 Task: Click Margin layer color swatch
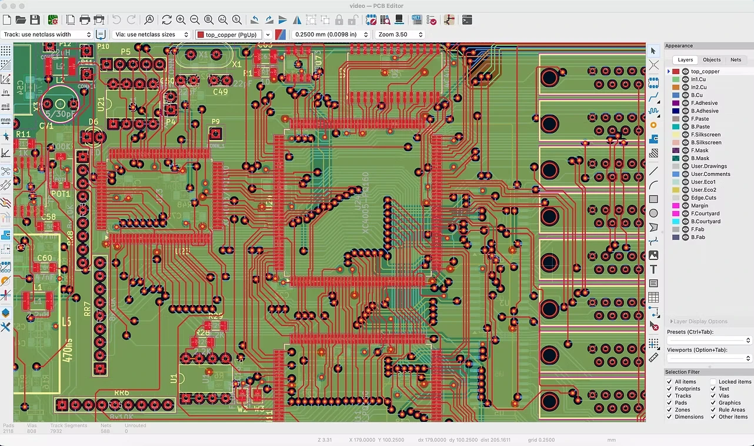coord(676,205)
